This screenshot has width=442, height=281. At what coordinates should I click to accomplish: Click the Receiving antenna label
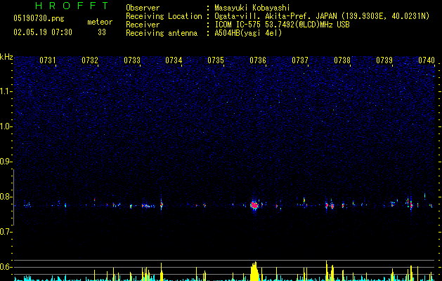[162, 33]
